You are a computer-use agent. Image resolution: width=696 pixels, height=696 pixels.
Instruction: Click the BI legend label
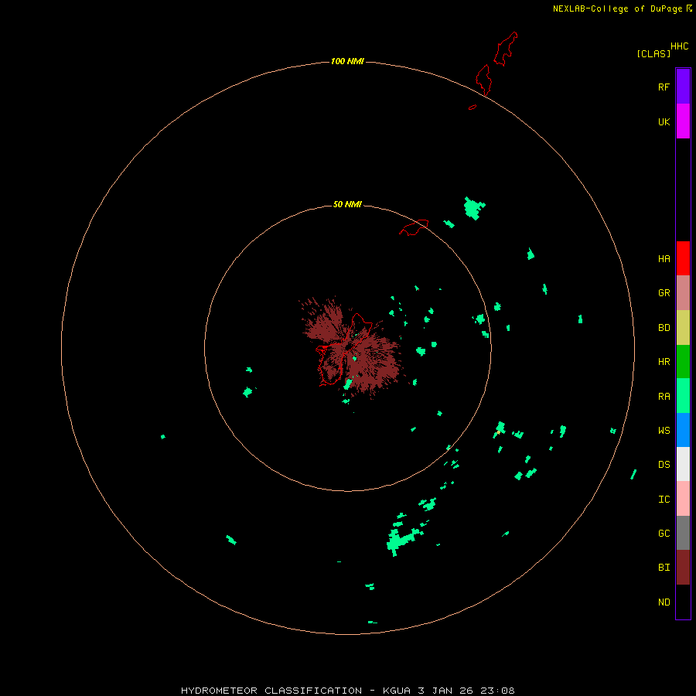[x=664, y=568]
